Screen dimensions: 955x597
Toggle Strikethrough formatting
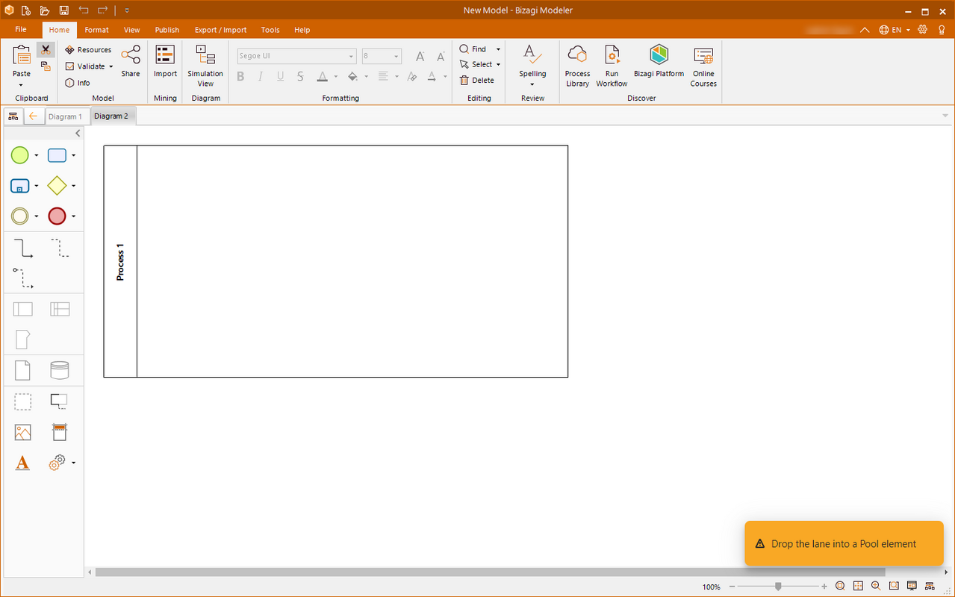(x=300, y=76)
